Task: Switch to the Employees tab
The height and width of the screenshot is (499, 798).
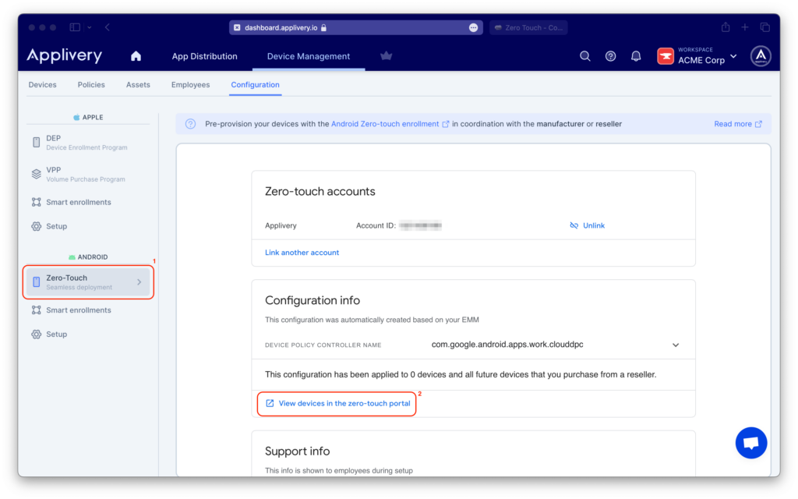Action: click(190, 84)
